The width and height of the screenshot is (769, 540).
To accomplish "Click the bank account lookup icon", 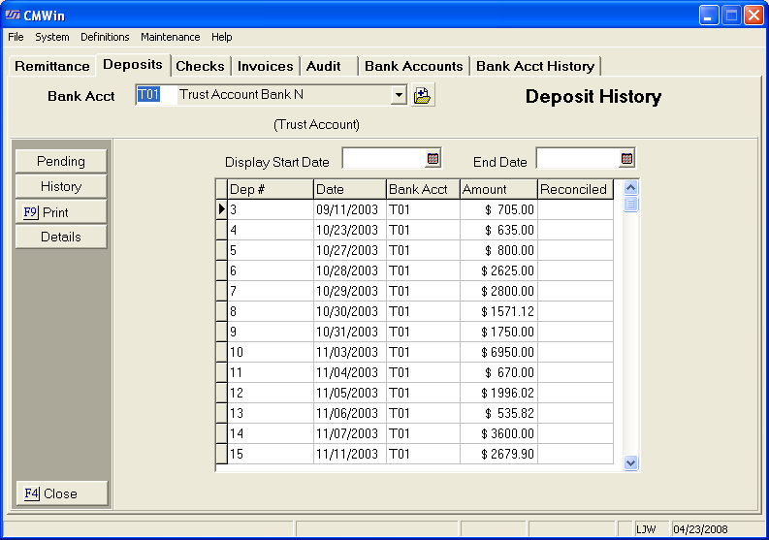I will (422, 95).
